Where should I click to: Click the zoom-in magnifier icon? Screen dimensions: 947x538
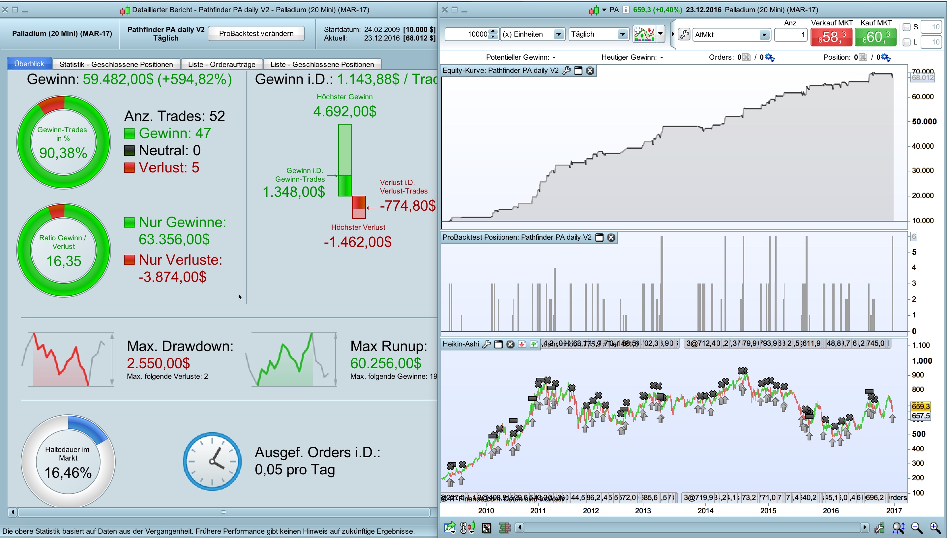[934, 528]
